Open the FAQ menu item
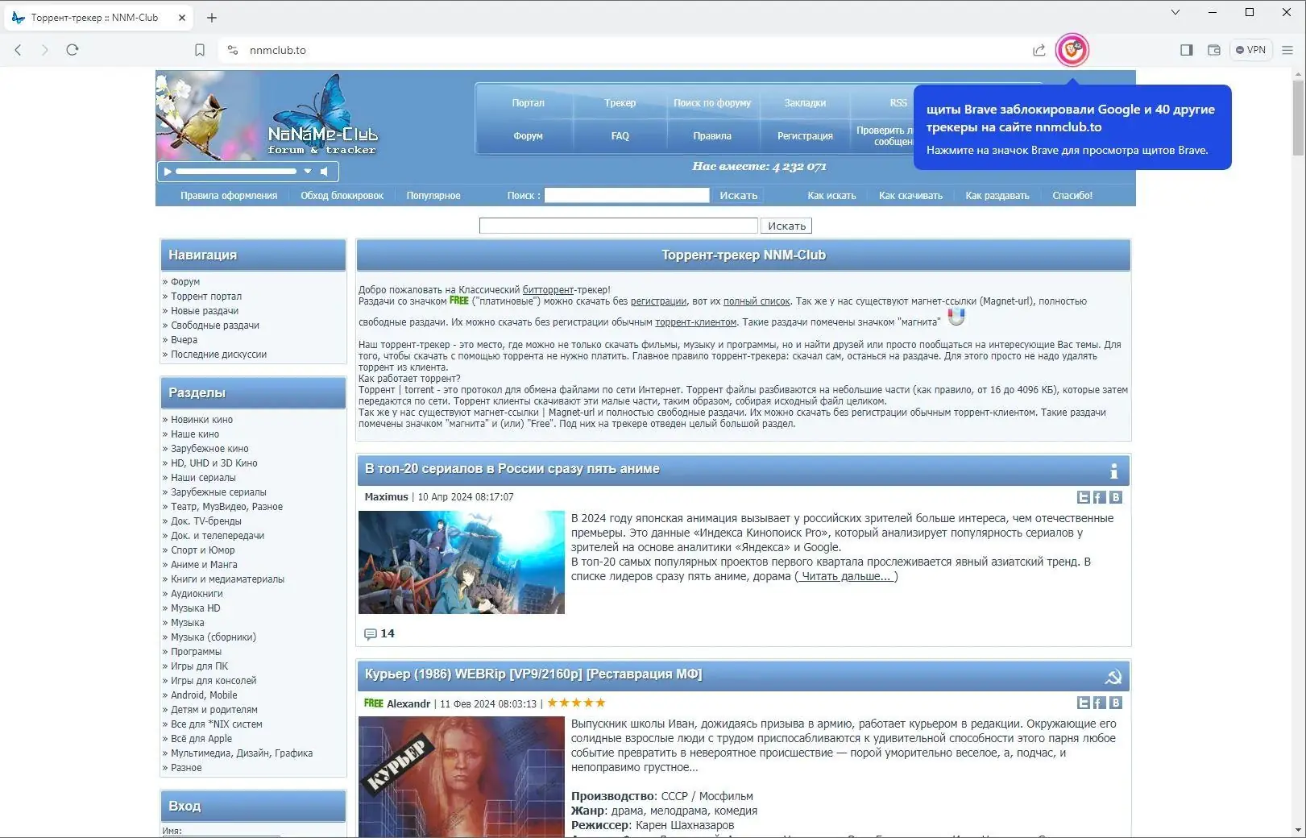1306x838 pixels. click(x=620, y=136)
